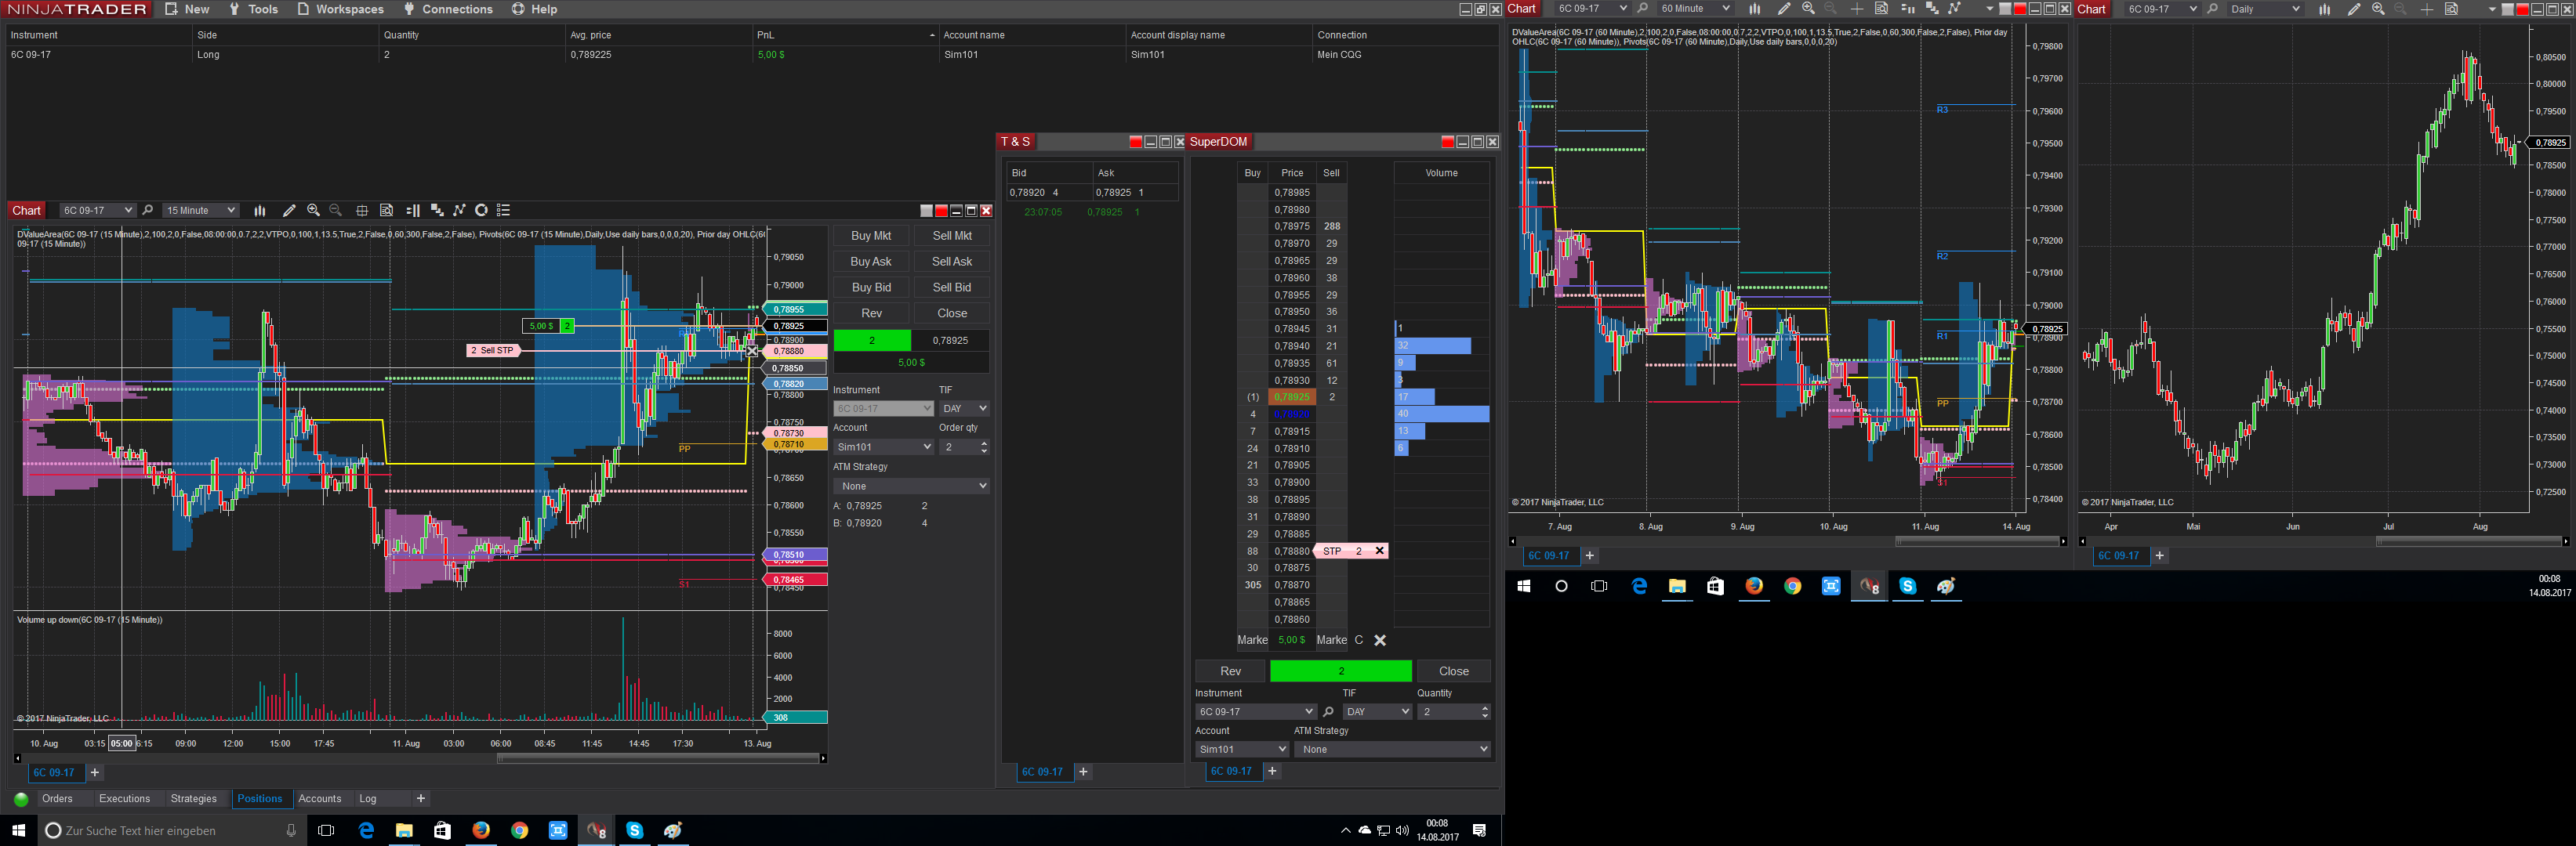Open Skype from the left taskbar
This screenshot has width=2576, height=846.
634,830
